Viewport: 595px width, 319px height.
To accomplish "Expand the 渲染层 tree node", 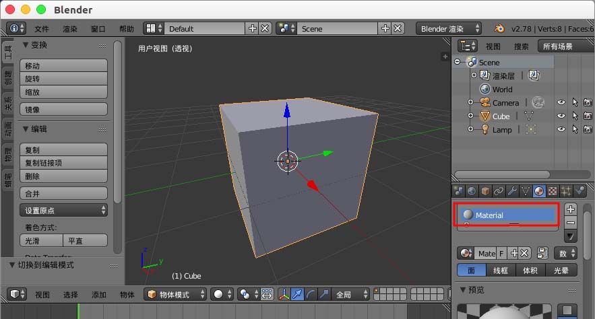I will pyautogui.click(x=474, y=75).
